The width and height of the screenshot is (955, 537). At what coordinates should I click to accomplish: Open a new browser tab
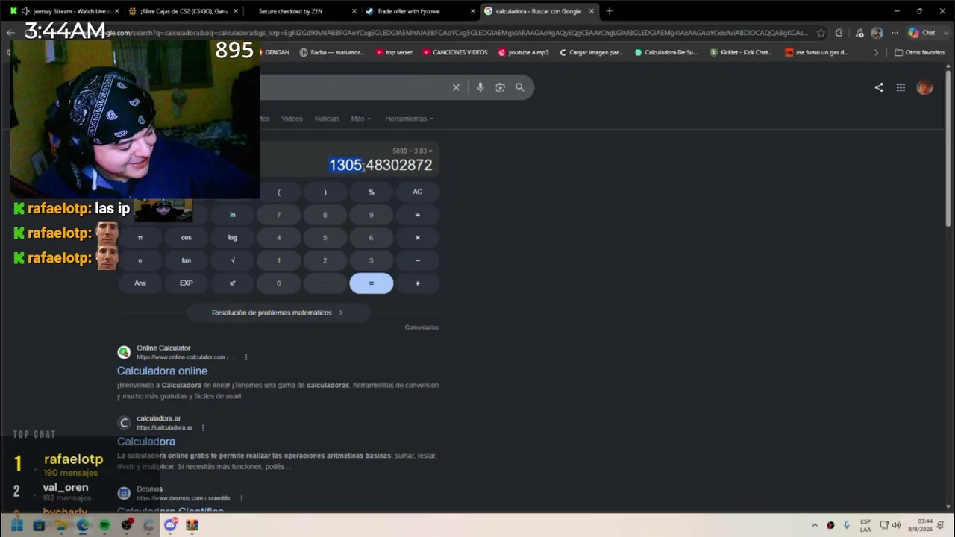click(610, 11)
